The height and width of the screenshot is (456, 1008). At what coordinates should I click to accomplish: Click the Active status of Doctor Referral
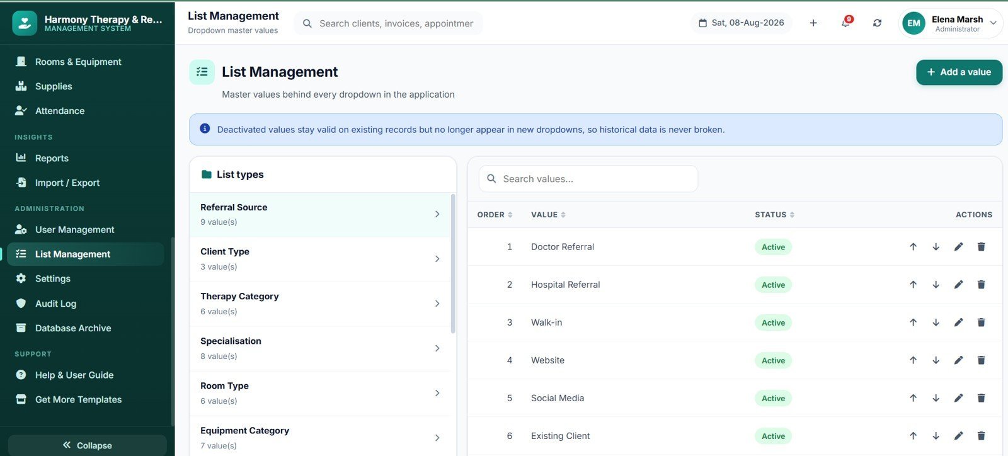coord(773,247)
